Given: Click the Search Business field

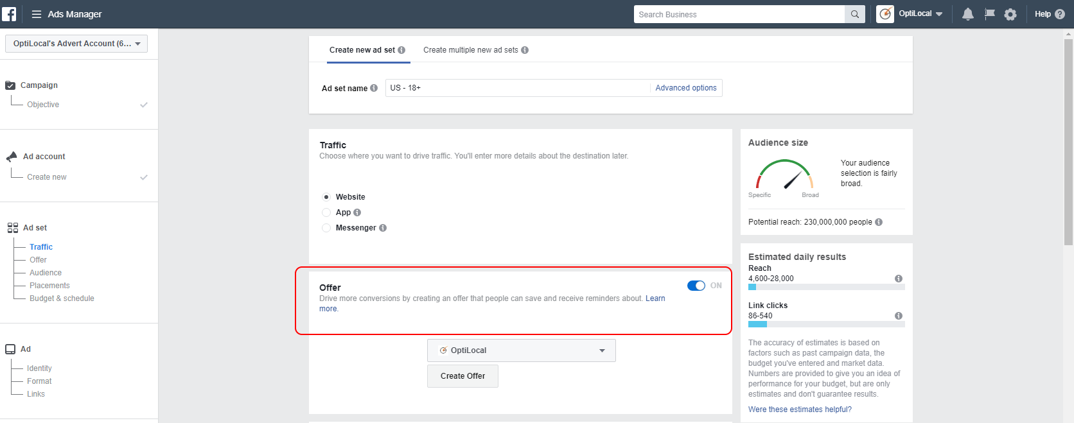Looking at the screenshot, I should [x=739, y=14].
